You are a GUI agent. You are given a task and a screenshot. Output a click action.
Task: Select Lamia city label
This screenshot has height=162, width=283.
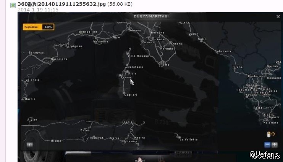[266, 95]
